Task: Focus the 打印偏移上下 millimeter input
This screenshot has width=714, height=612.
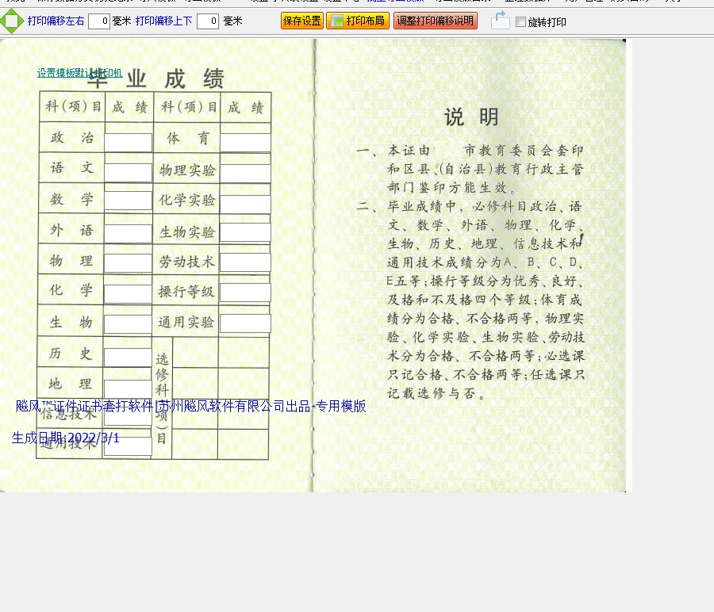Action: (x=207, y=21)
